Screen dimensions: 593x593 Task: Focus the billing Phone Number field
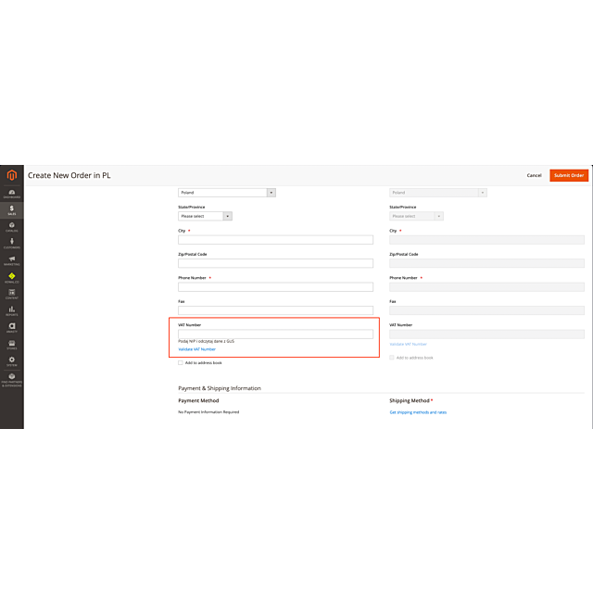(275, 287)
